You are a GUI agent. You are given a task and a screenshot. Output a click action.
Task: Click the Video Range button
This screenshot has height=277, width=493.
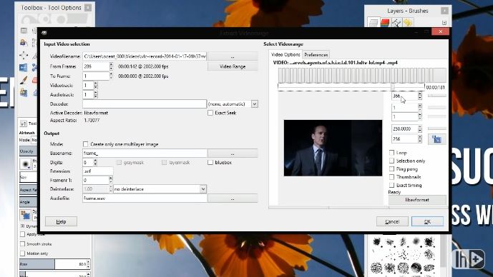(233, 66)
